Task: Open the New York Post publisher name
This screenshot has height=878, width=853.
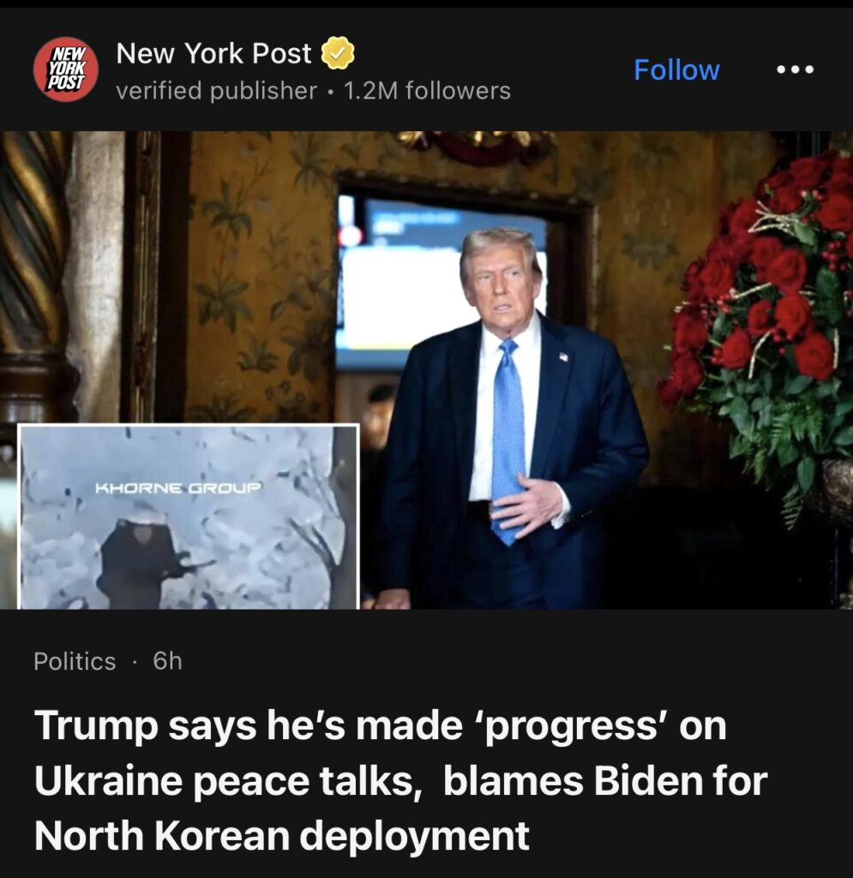Action: point(213,53)
